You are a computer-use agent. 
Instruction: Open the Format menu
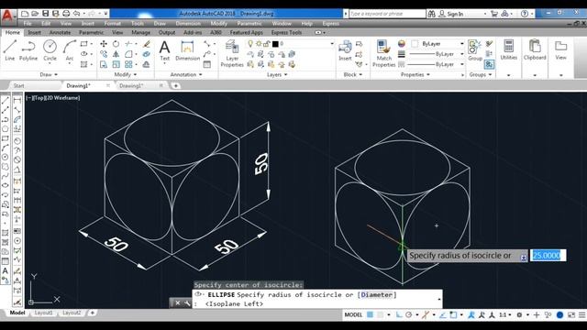click(x=112, y=23)
